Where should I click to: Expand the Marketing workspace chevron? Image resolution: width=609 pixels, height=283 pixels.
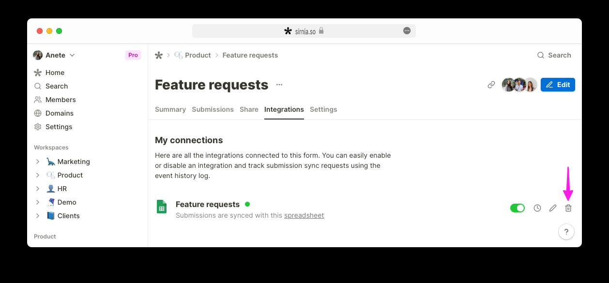tap(38, 162)
